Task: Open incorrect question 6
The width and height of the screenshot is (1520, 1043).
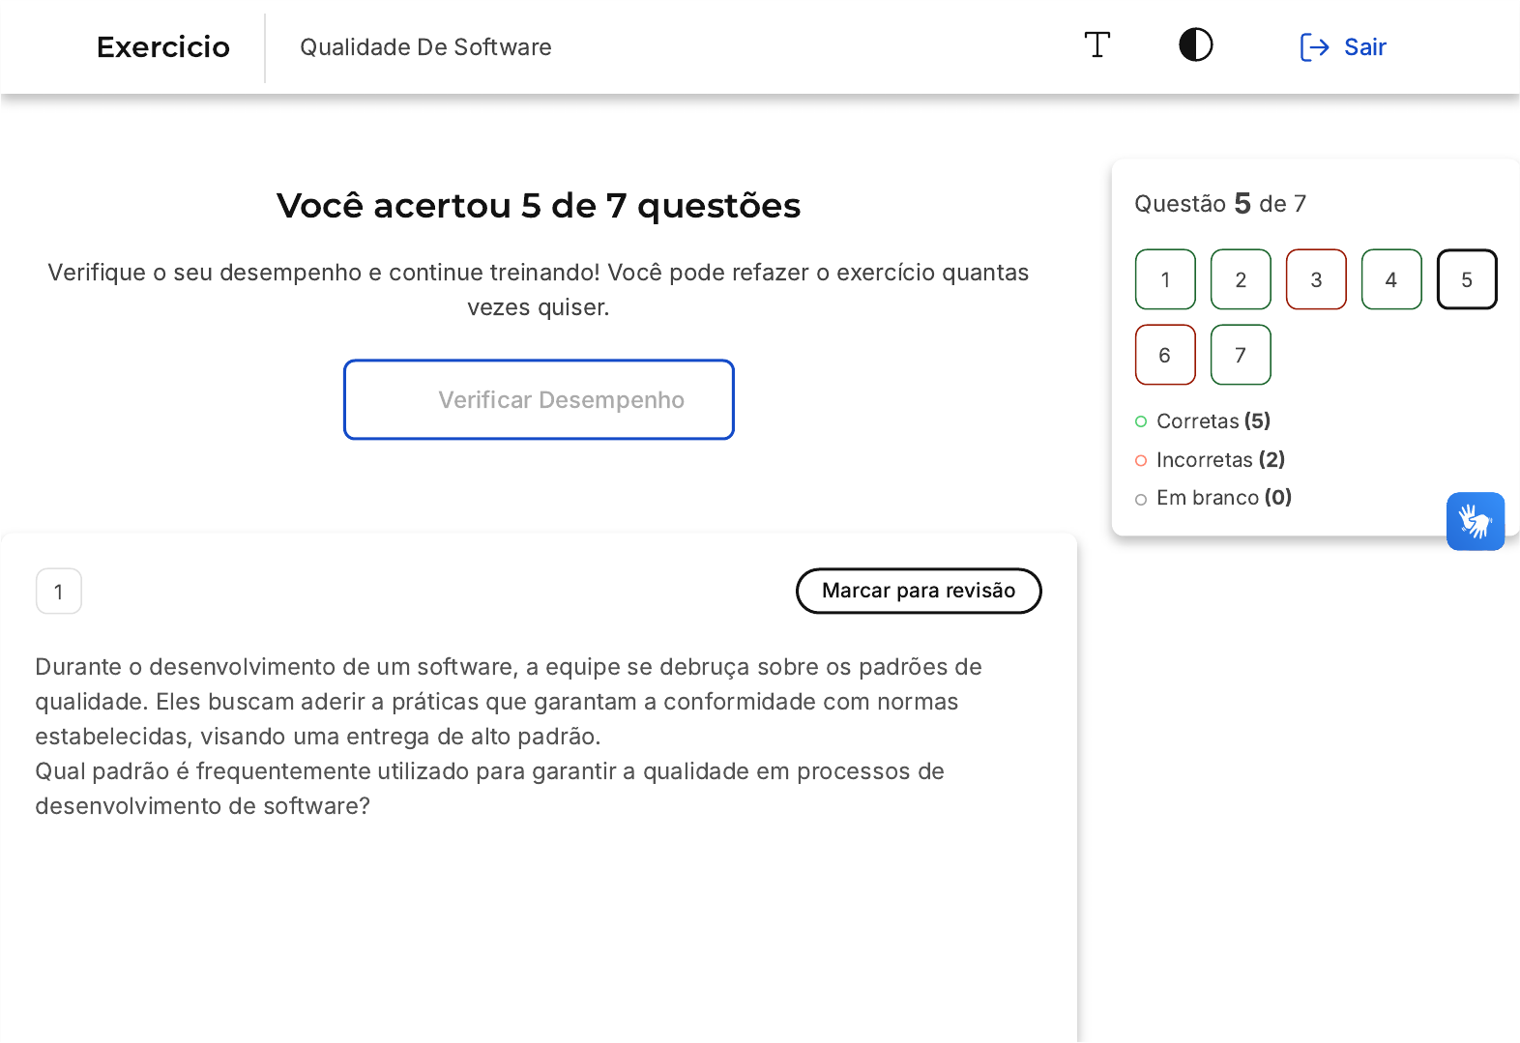Action: (x=1165, y=355)
